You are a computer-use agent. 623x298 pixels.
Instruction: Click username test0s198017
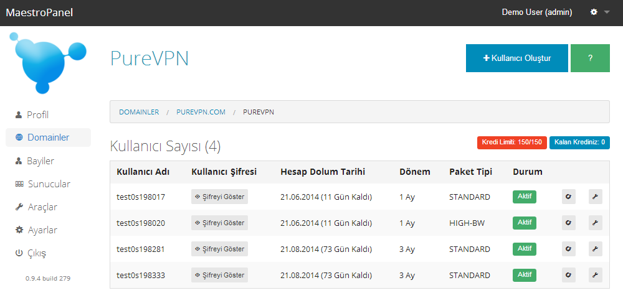(x=141, y=197)
